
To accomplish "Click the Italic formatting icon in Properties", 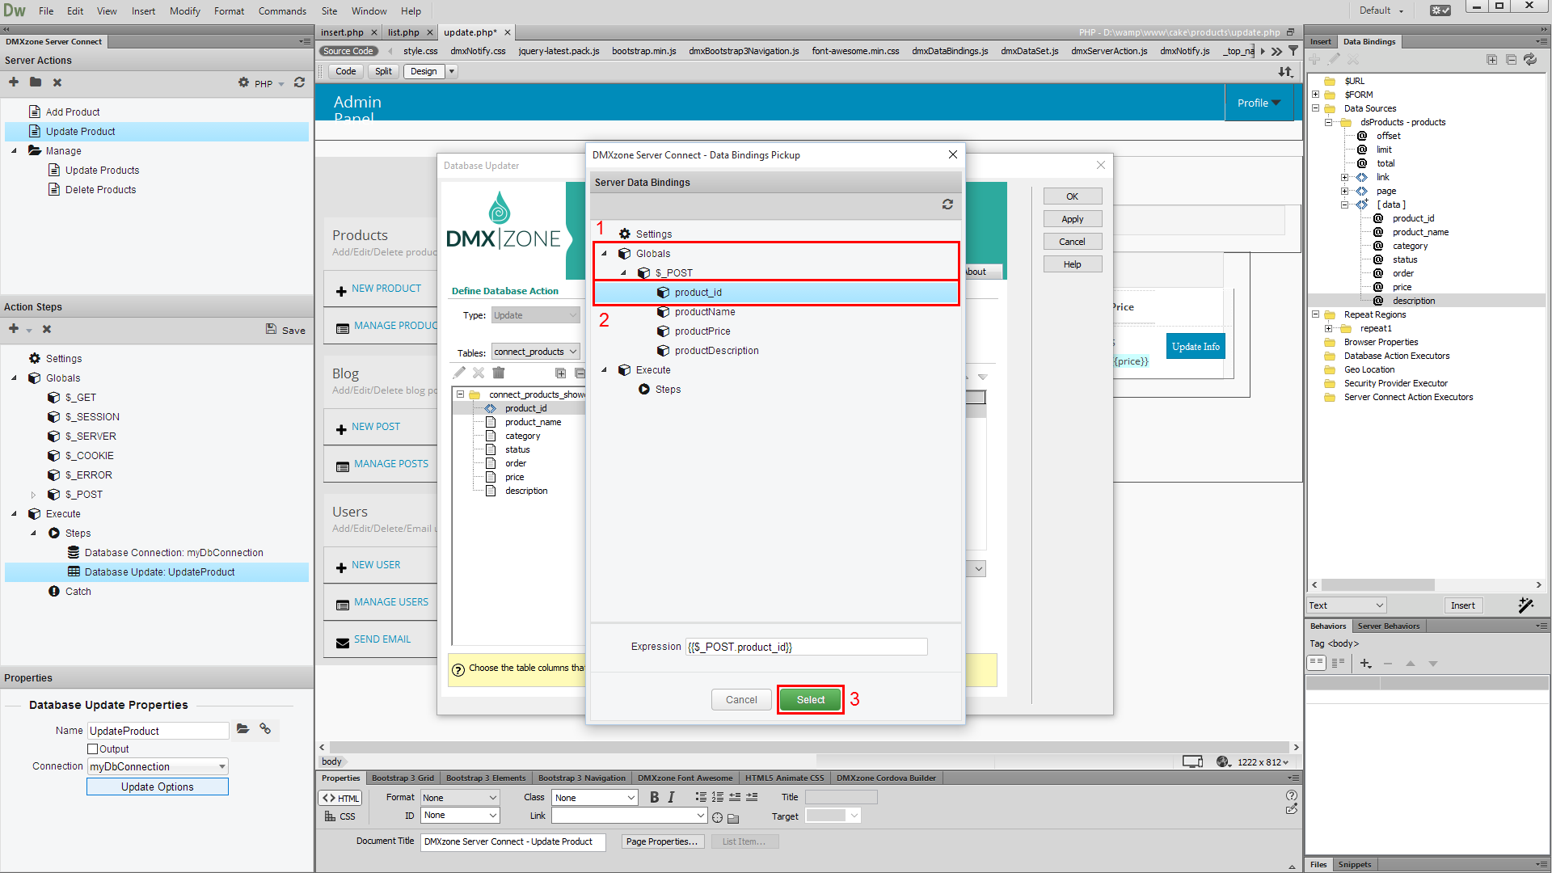I will [671, 798].
